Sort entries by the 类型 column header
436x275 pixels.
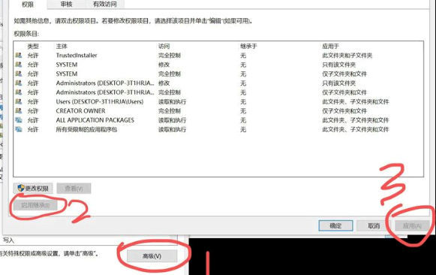click(33, 46)
